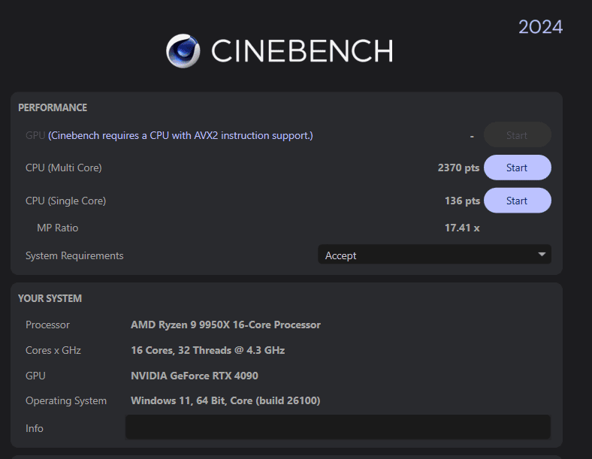Click the PERFORMANCE section heading
Screen dimensions: 592x459
(53, 107)
